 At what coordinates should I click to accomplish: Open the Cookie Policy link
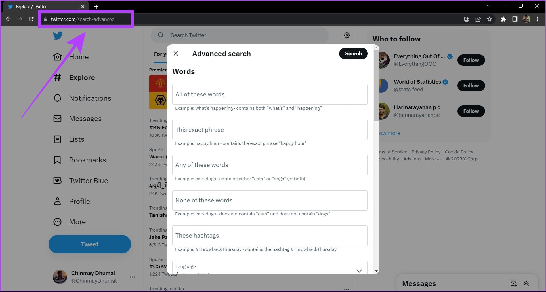point(459,152)
